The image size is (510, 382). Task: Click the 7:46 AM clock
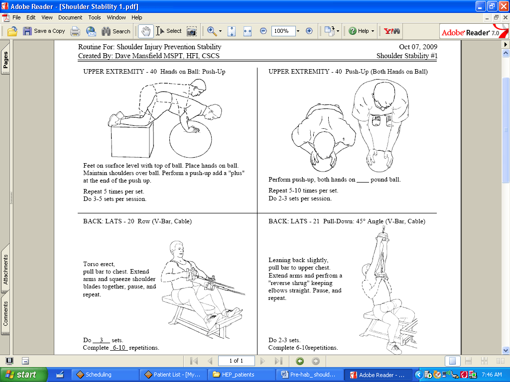(x=492, y=375)
